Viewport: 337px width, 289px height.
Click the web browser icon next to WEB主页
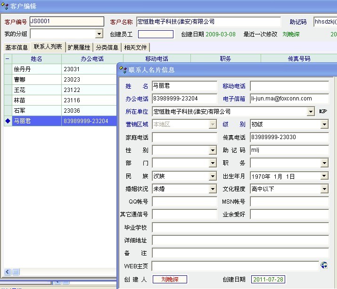pos(324,266)
